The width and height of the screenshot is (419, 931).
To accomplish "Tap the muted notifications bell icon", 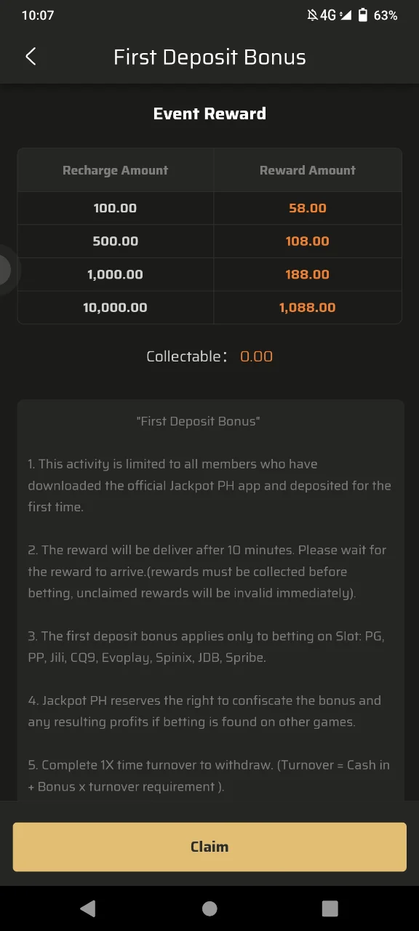I will coord(312,15).
